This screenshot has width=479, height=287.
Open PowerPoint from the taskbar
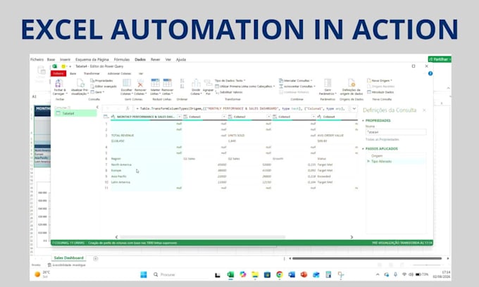click(x=304, y=274)
